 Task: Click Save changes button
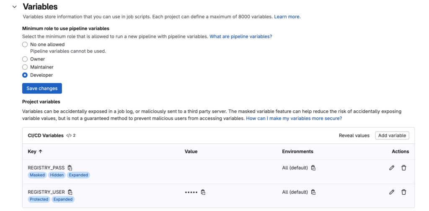[42, 89]
